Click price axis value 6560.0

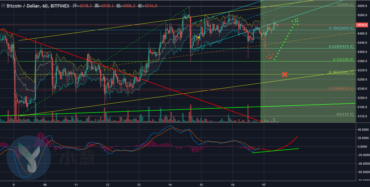[x=362, y=15]
